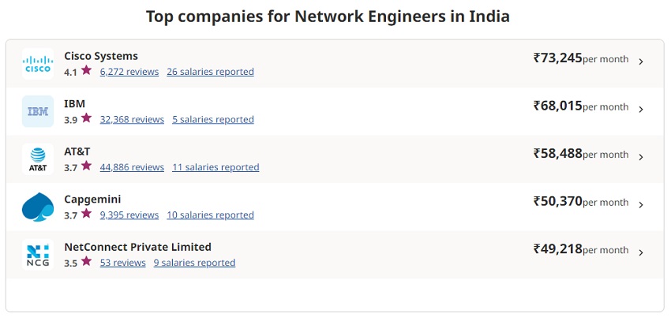Viewport: 671px width, 321px height.
Task: Expand NetConnect Private Limited row chevron
Action: [640, 252]
